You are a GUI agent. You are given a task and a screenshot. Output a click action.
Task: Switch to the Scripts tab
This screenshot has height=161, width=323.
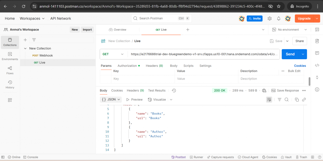(x=188, y=66)
